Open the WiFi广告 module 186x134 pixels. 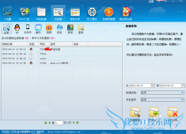coord(24,14)
